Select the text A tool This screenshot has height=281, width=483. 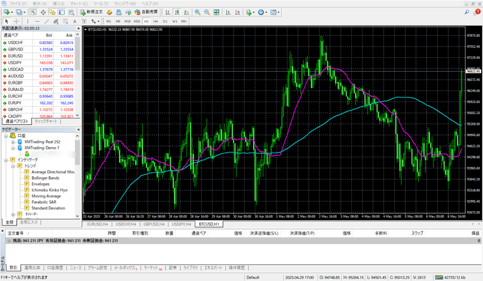(x=74, y=21)
